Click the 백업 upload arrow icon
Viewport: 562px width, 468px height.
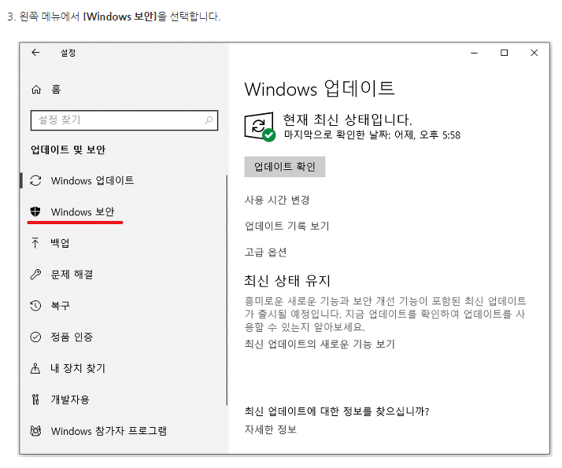(x=35, y=243)
